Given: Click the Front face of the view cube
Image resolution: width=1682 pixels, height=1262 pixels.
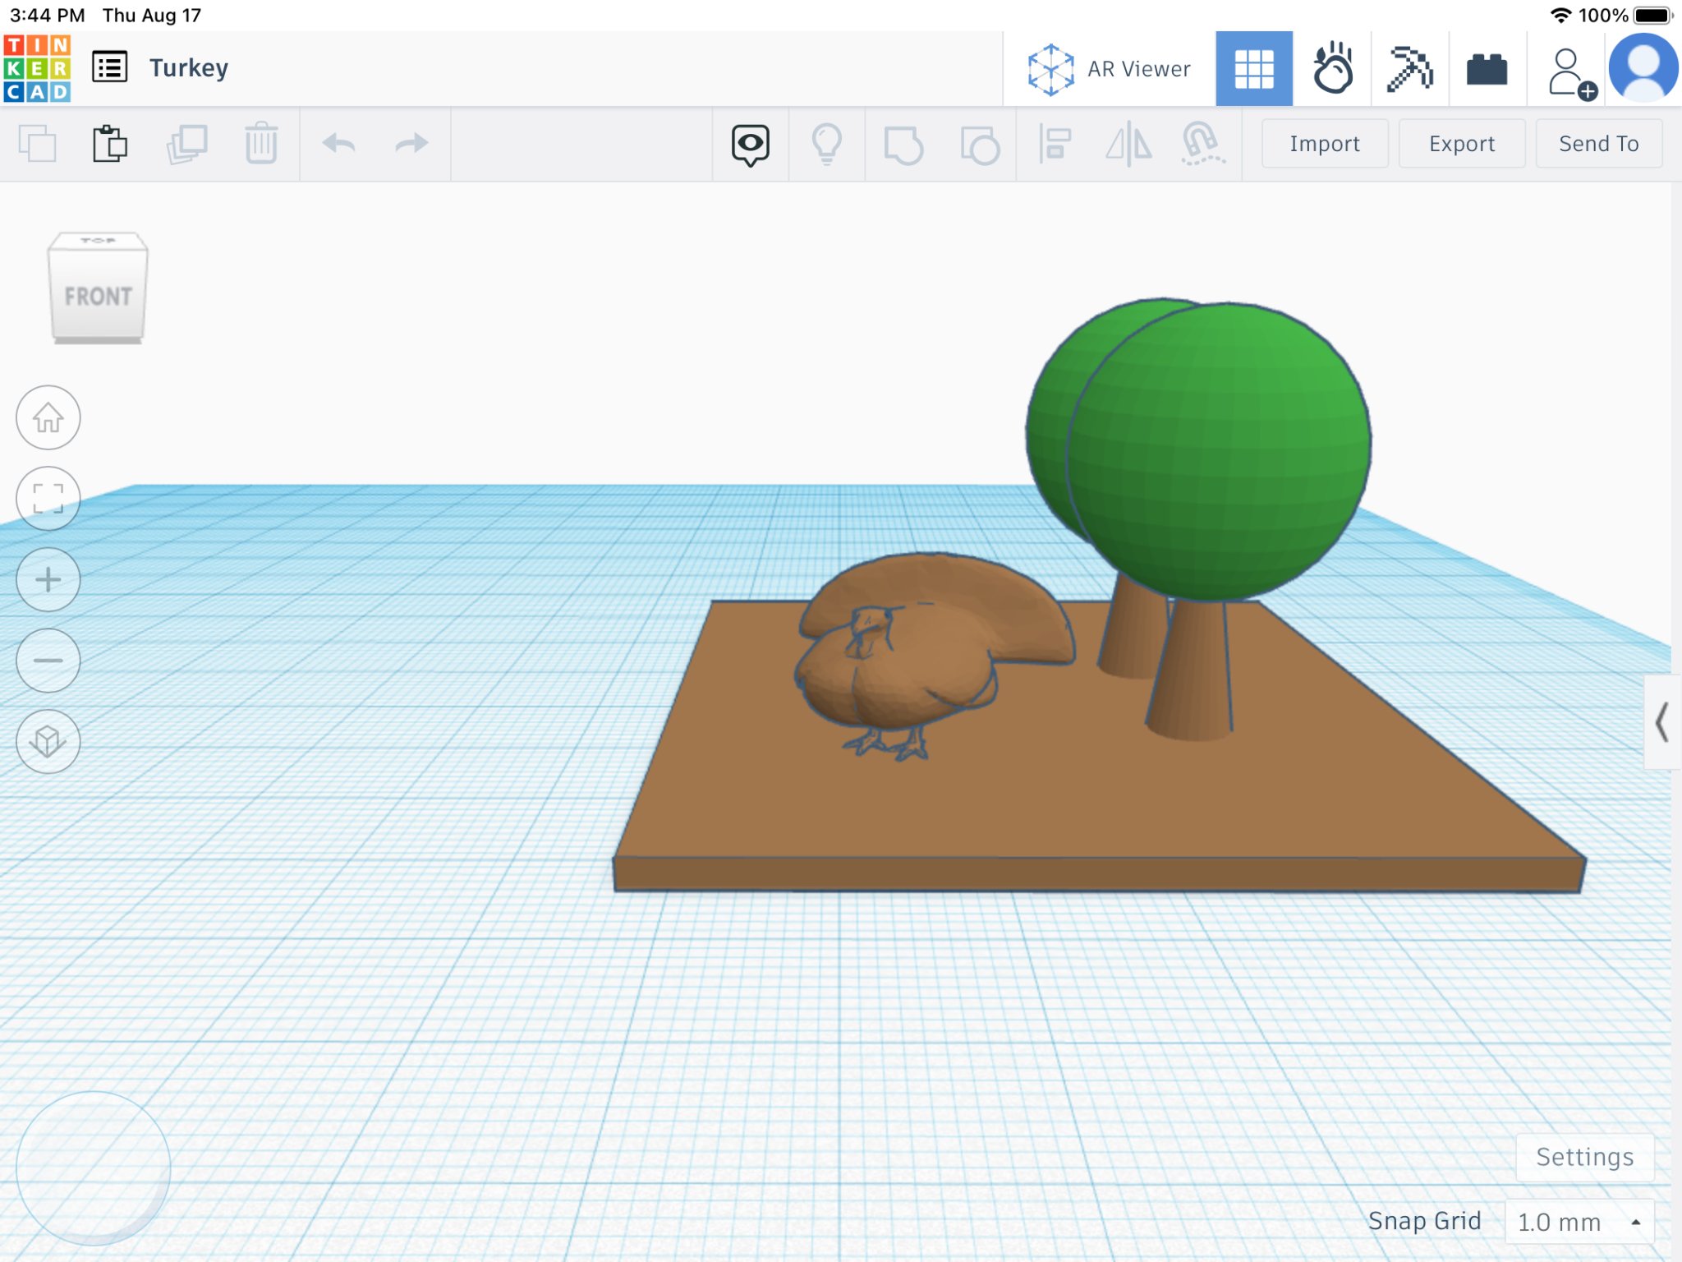Looking at the screenshot, I should click(x=98, y=297).
